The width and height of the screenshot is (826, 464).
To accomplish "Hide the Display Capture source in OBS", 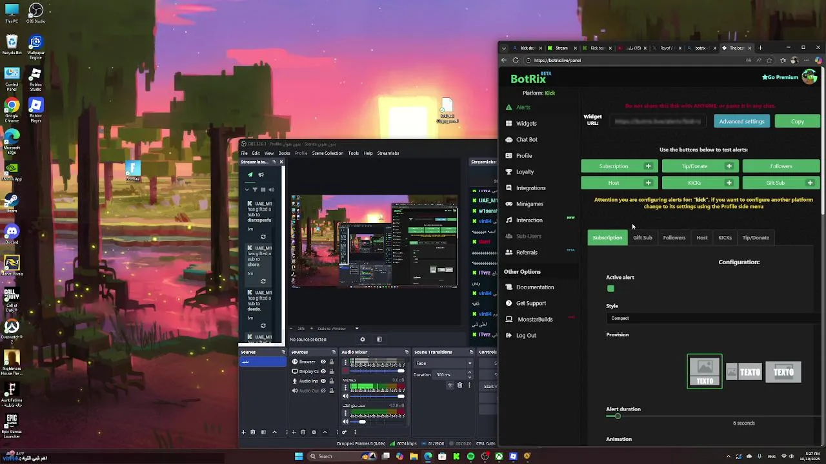I will (x=323, y=371).
